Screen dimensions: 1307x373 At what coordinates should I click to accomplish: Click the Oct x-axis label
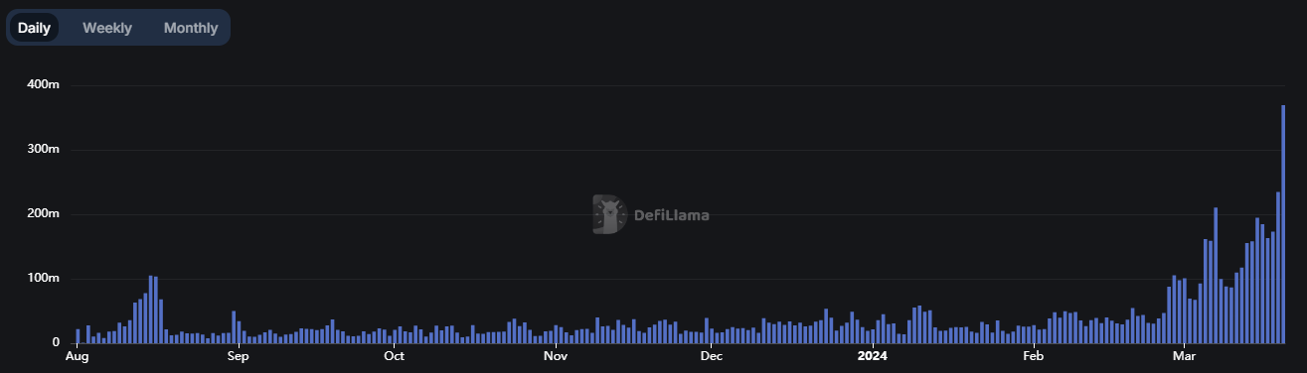(394, 355)
